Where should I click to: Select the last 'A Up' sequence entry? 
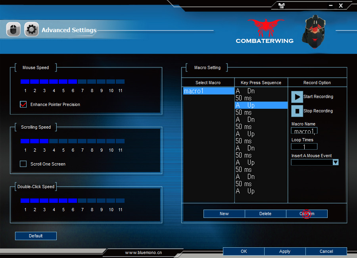pyautogui.click(x=261, y=191)
